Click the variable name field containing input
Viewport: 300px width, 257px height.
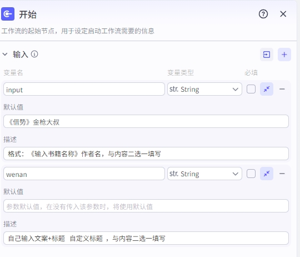coord(84,89)
